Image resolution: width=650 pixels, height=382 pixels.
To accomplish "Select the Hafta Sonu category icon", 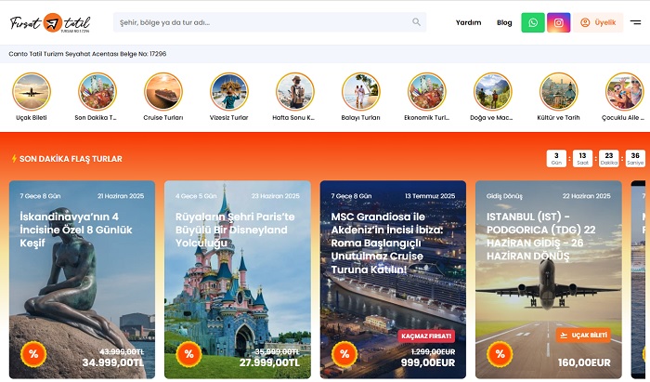I will click(x=295, y=92).
